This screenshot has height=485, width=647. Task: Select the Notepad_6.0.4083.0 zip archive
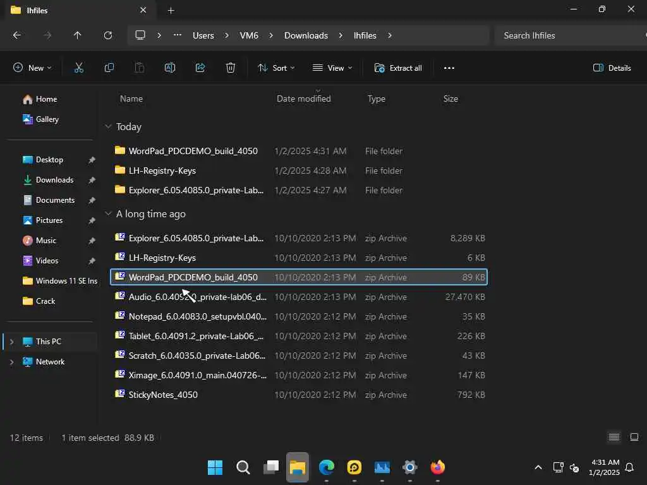[299, 316]
